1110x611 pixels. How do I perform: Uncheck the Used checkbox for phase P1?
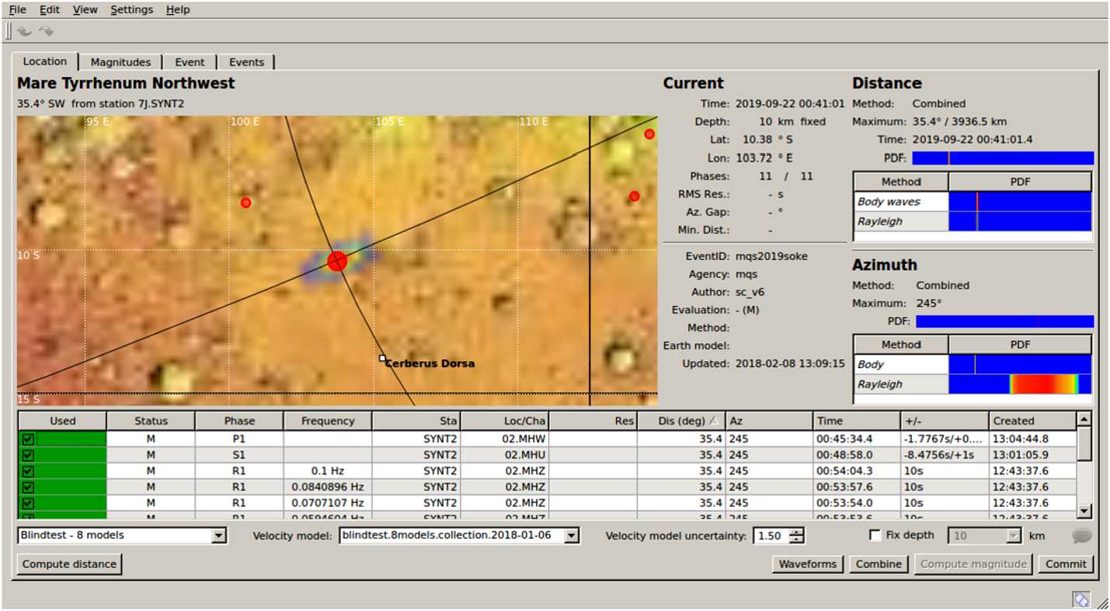point(28,439)
